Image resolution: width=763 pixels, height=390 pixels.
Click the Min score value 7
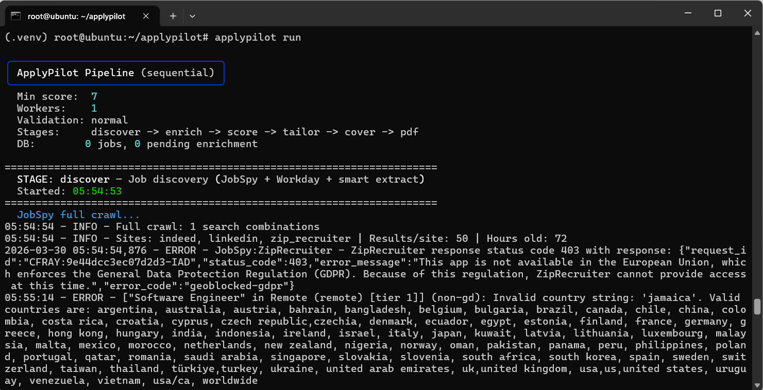(94, 96)
